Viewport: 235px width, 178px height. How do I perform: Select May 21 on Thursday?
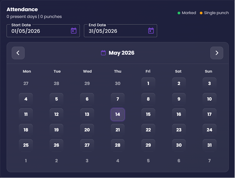[117, 130]
